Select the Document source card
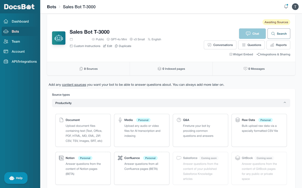Image resolution: width=302 pixels, height=188 pixels. [x=83, y=130]
